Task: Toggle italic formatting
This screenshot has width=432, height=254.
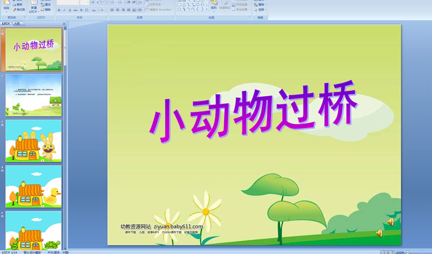Action: (64, 10)
